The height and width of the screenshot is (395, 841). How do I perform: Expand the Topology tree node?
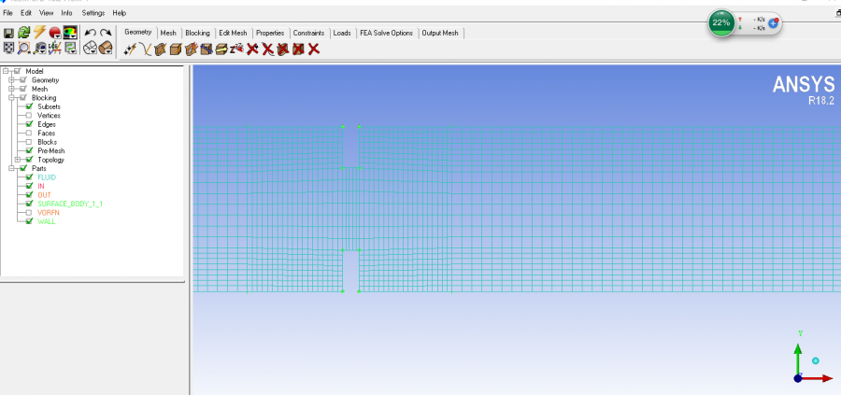click(x=18, y=160)
